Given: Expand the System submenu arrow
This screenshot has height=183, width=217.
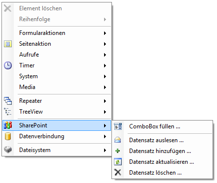Looking at the screenshot, I should tap(105, 76).
